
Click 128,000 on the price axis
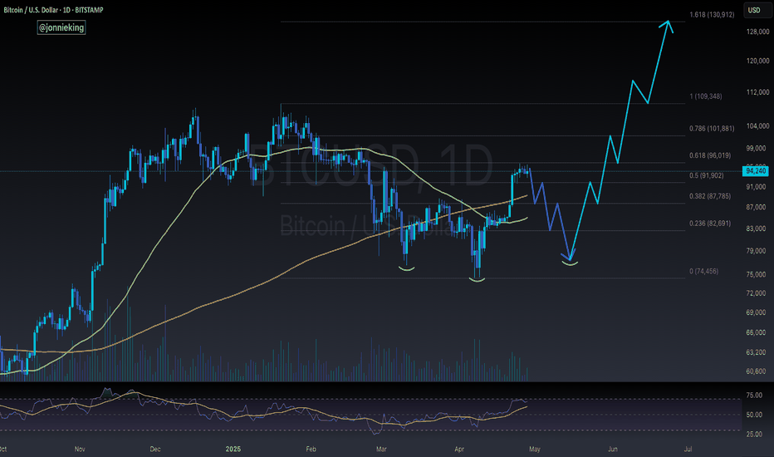(757, 32)
